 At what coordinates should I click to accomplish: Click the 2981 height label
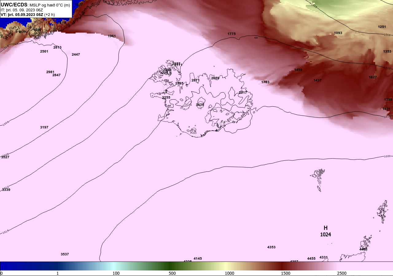(x=50, y=72)
